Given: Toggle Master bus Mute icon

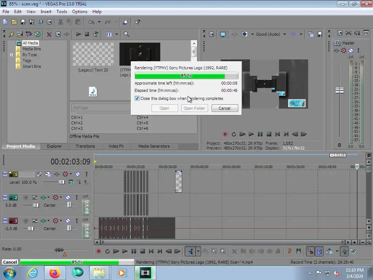Looking at the screenshot, I should click(x=351, y=50).
